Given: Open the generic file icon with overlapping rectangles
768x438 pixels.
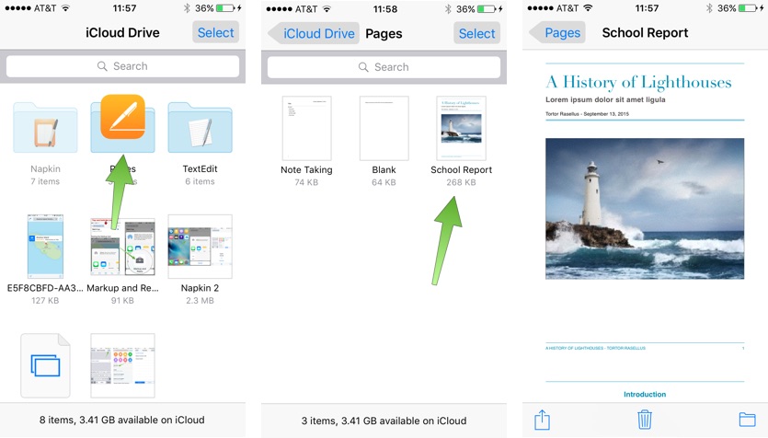Looking at the screenshot, I should (45, 365).
